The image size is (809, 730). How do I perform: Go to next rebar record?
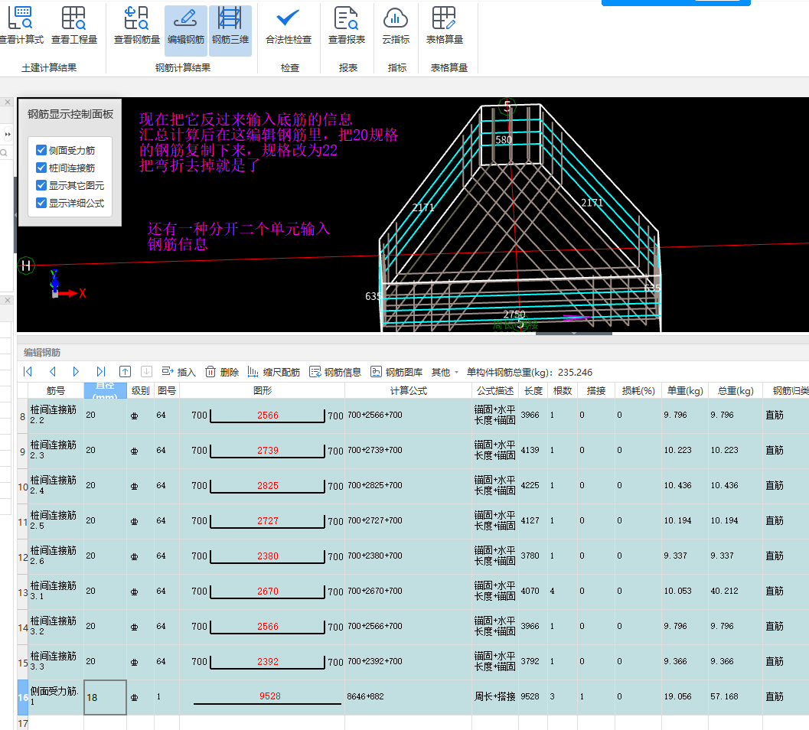click(76, 371)
